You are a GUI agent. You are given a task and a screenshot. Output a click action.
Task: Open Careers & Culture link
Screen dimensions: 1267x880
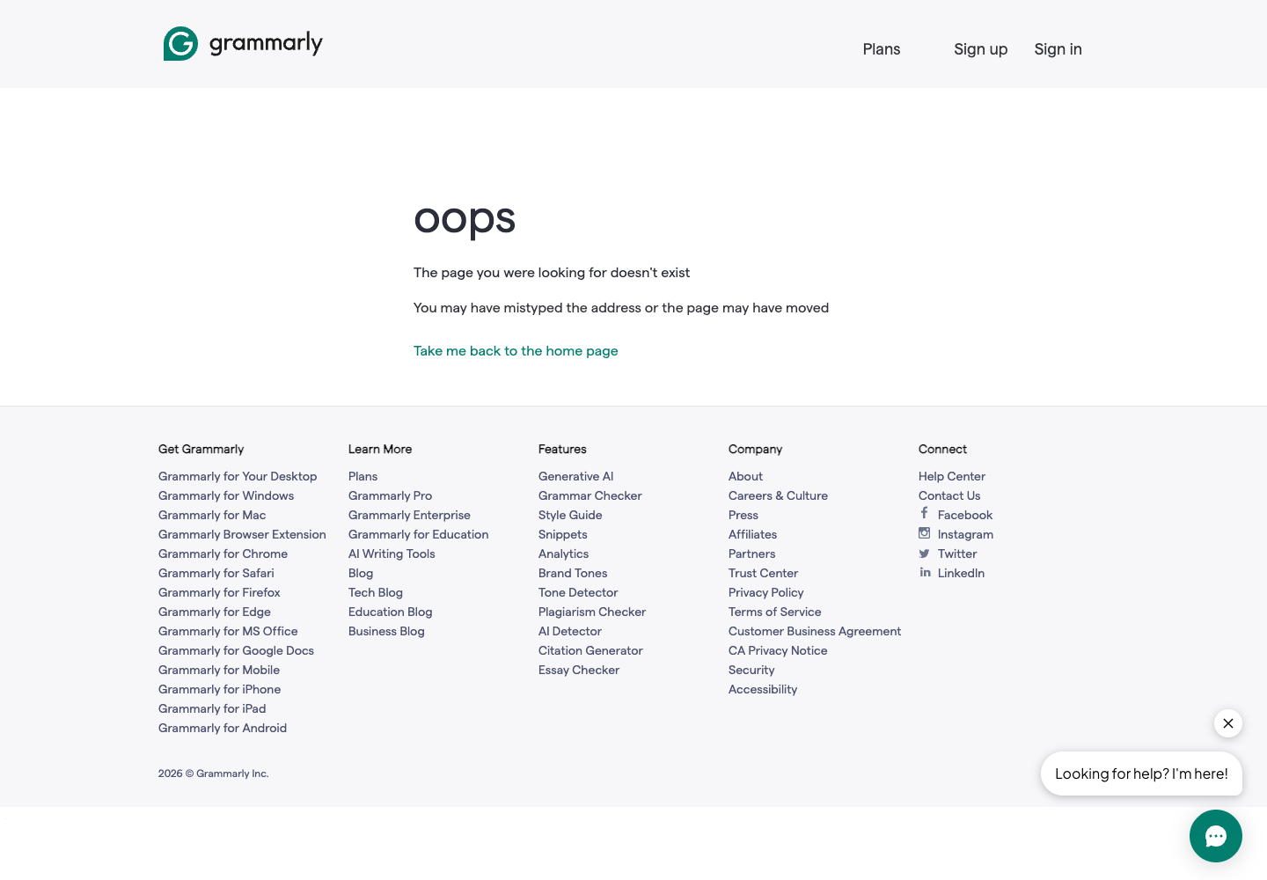(778, 495)
